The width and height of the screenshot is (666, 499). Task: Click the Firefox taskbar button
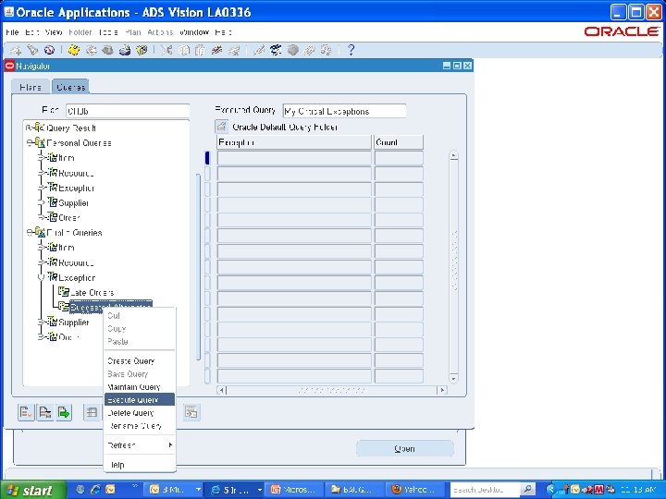[414, 490]
